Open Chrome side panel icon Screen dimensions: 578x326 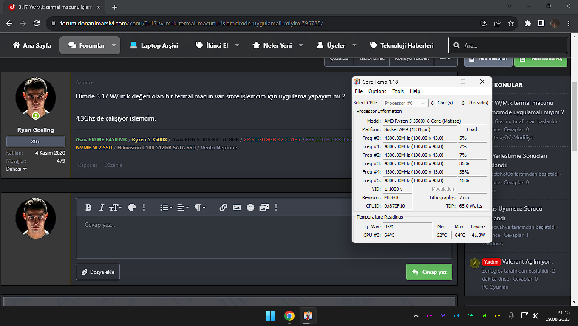click(541, 23)
